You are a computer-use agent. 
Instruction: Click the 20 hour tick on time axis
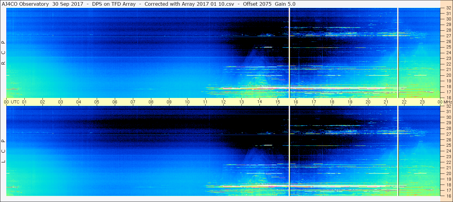click(368, 102)
